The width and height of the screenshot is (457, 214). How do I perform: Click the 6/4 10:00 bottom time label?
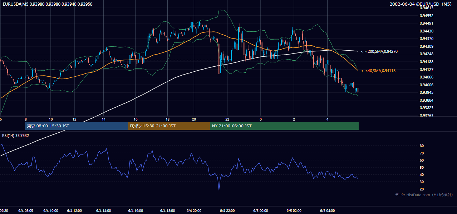(x=51, y=211)
